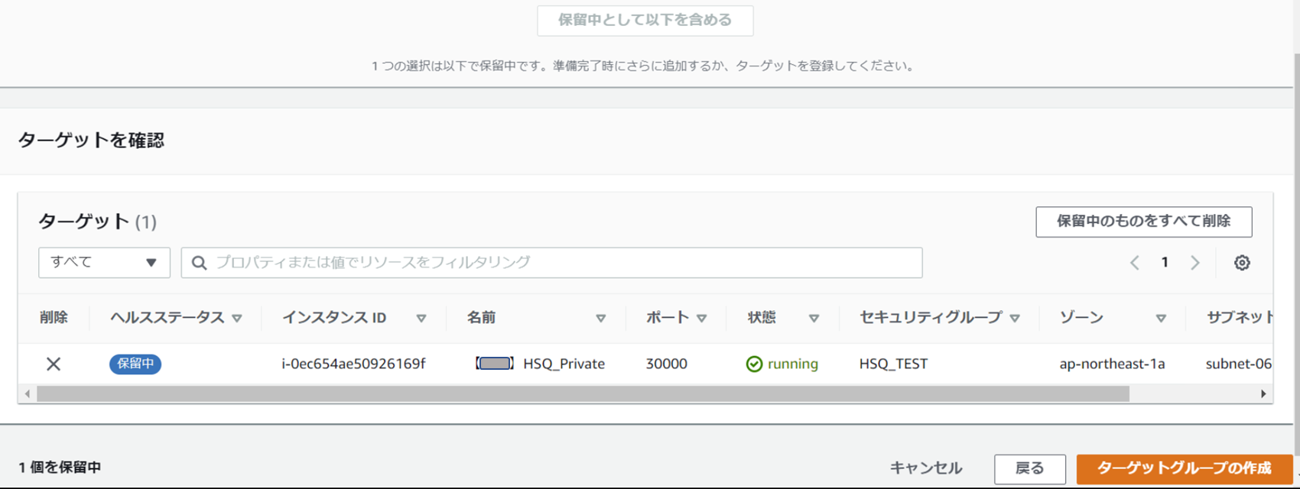
Task: Click the サブネット column header
Action: (1240, 318)
